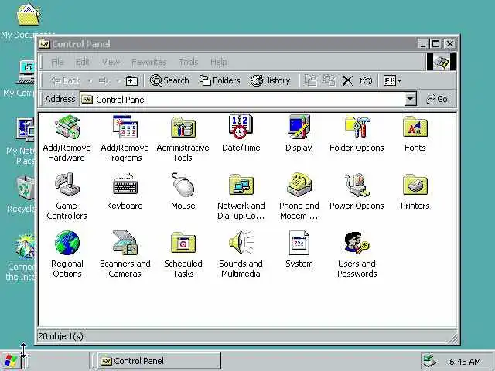Select Control Panel taskbar button
The image size is (495, 371).
tap(159, 361)
